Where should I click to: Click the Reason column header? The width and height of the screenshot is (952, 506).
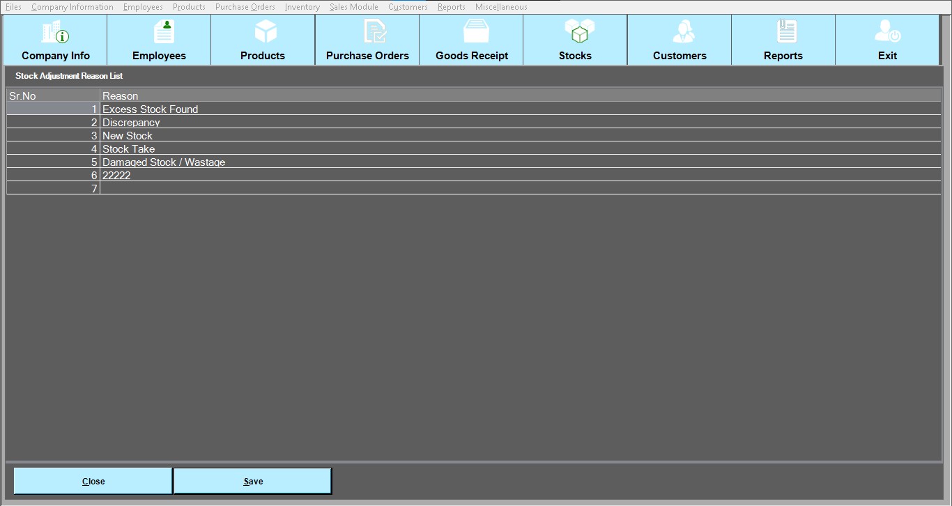click(x=520, y=95)
